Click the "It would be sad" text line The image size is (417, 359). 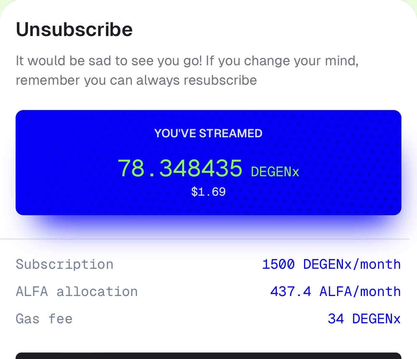coord(187,61)
